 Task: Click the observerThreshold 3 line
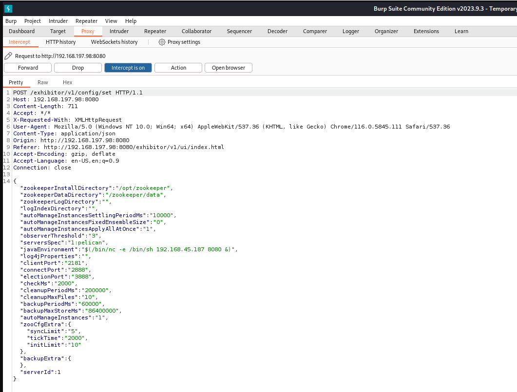pos(61,236)
